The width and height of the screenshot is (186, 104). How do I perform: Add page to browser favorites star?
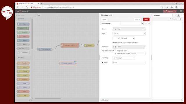162,7
